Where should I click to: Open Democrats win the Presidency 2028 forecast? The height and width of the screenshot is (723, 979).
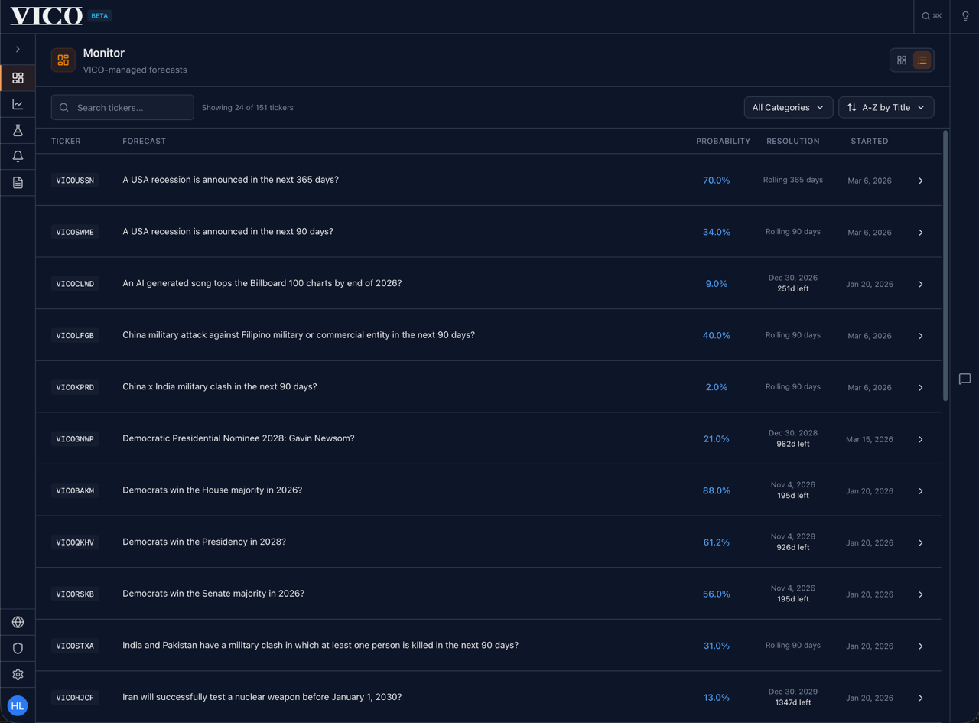[x=204, y=542]
